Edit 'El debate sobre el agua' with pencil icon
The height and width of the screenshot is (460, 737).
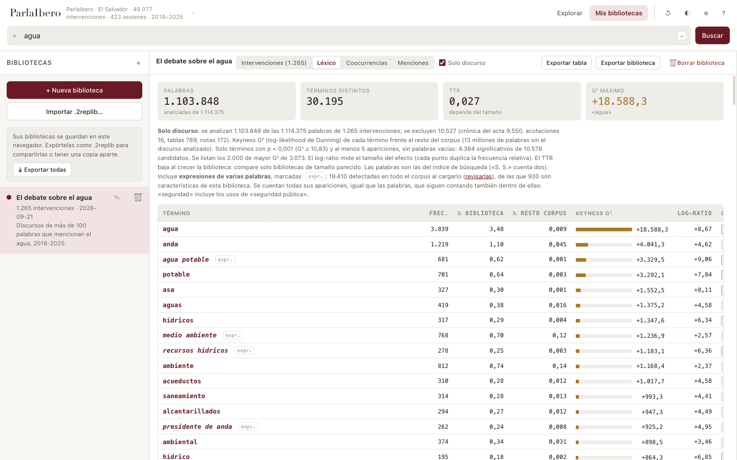(117, 197)
